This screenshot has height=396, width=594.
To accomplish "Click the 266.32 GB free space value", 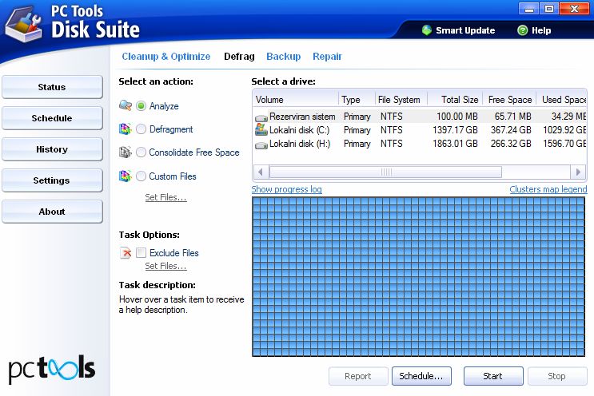I will 511,144.
